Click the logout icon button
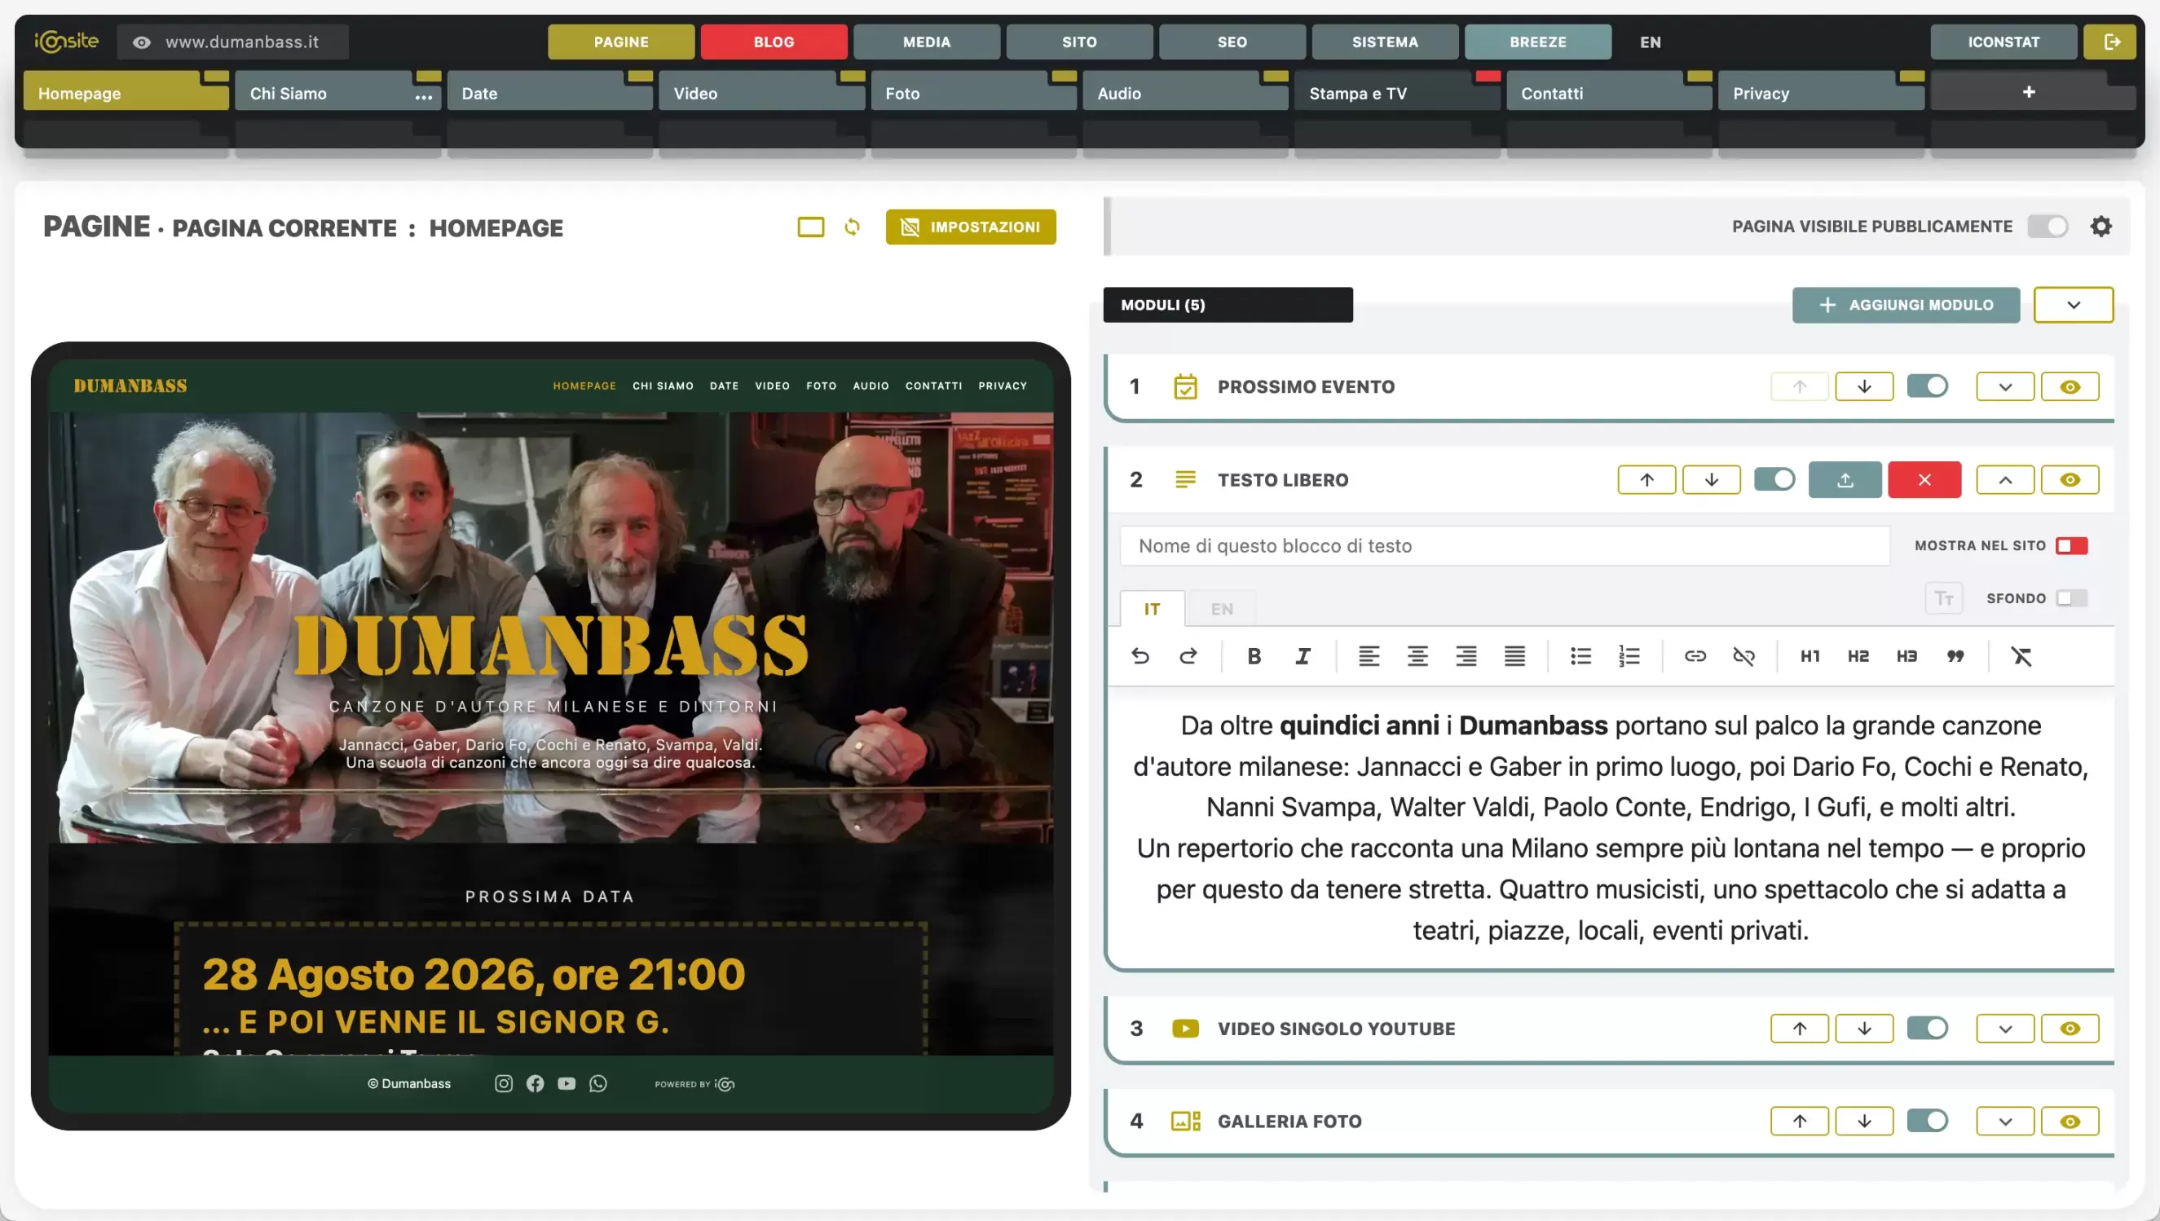 (x=2111, y=42)
